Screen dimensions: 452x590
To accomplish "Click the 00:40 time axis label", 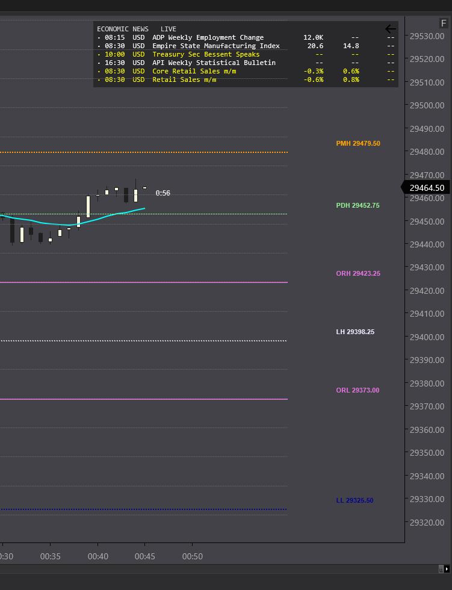I will [x=98, y=556].
